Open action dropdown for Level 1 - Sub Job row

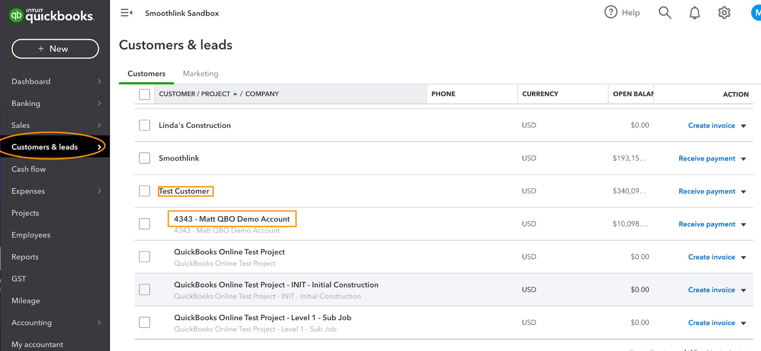[x=743, y=323]
